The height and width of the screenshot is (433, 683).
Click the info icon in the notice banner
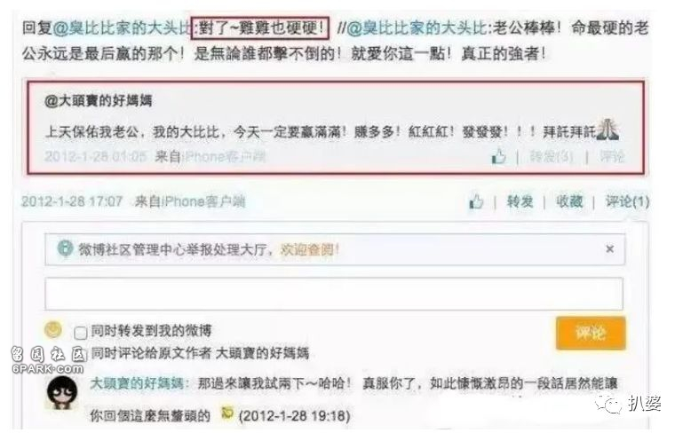tap(65, 248)
